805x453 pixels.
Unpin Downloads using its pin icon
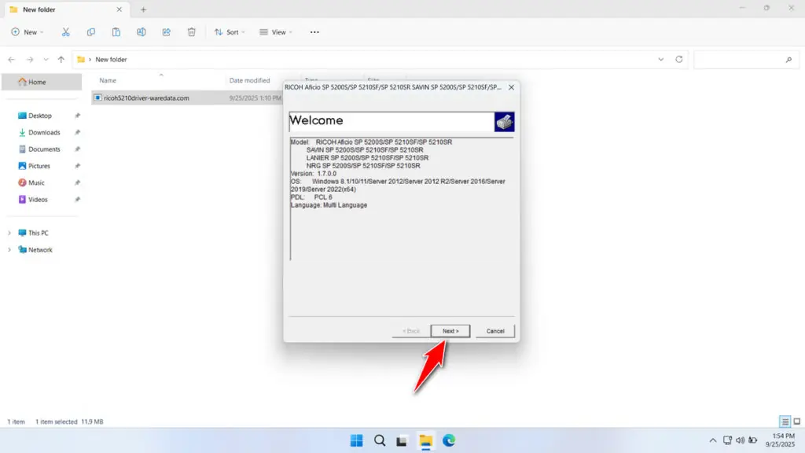coord(77,132)
